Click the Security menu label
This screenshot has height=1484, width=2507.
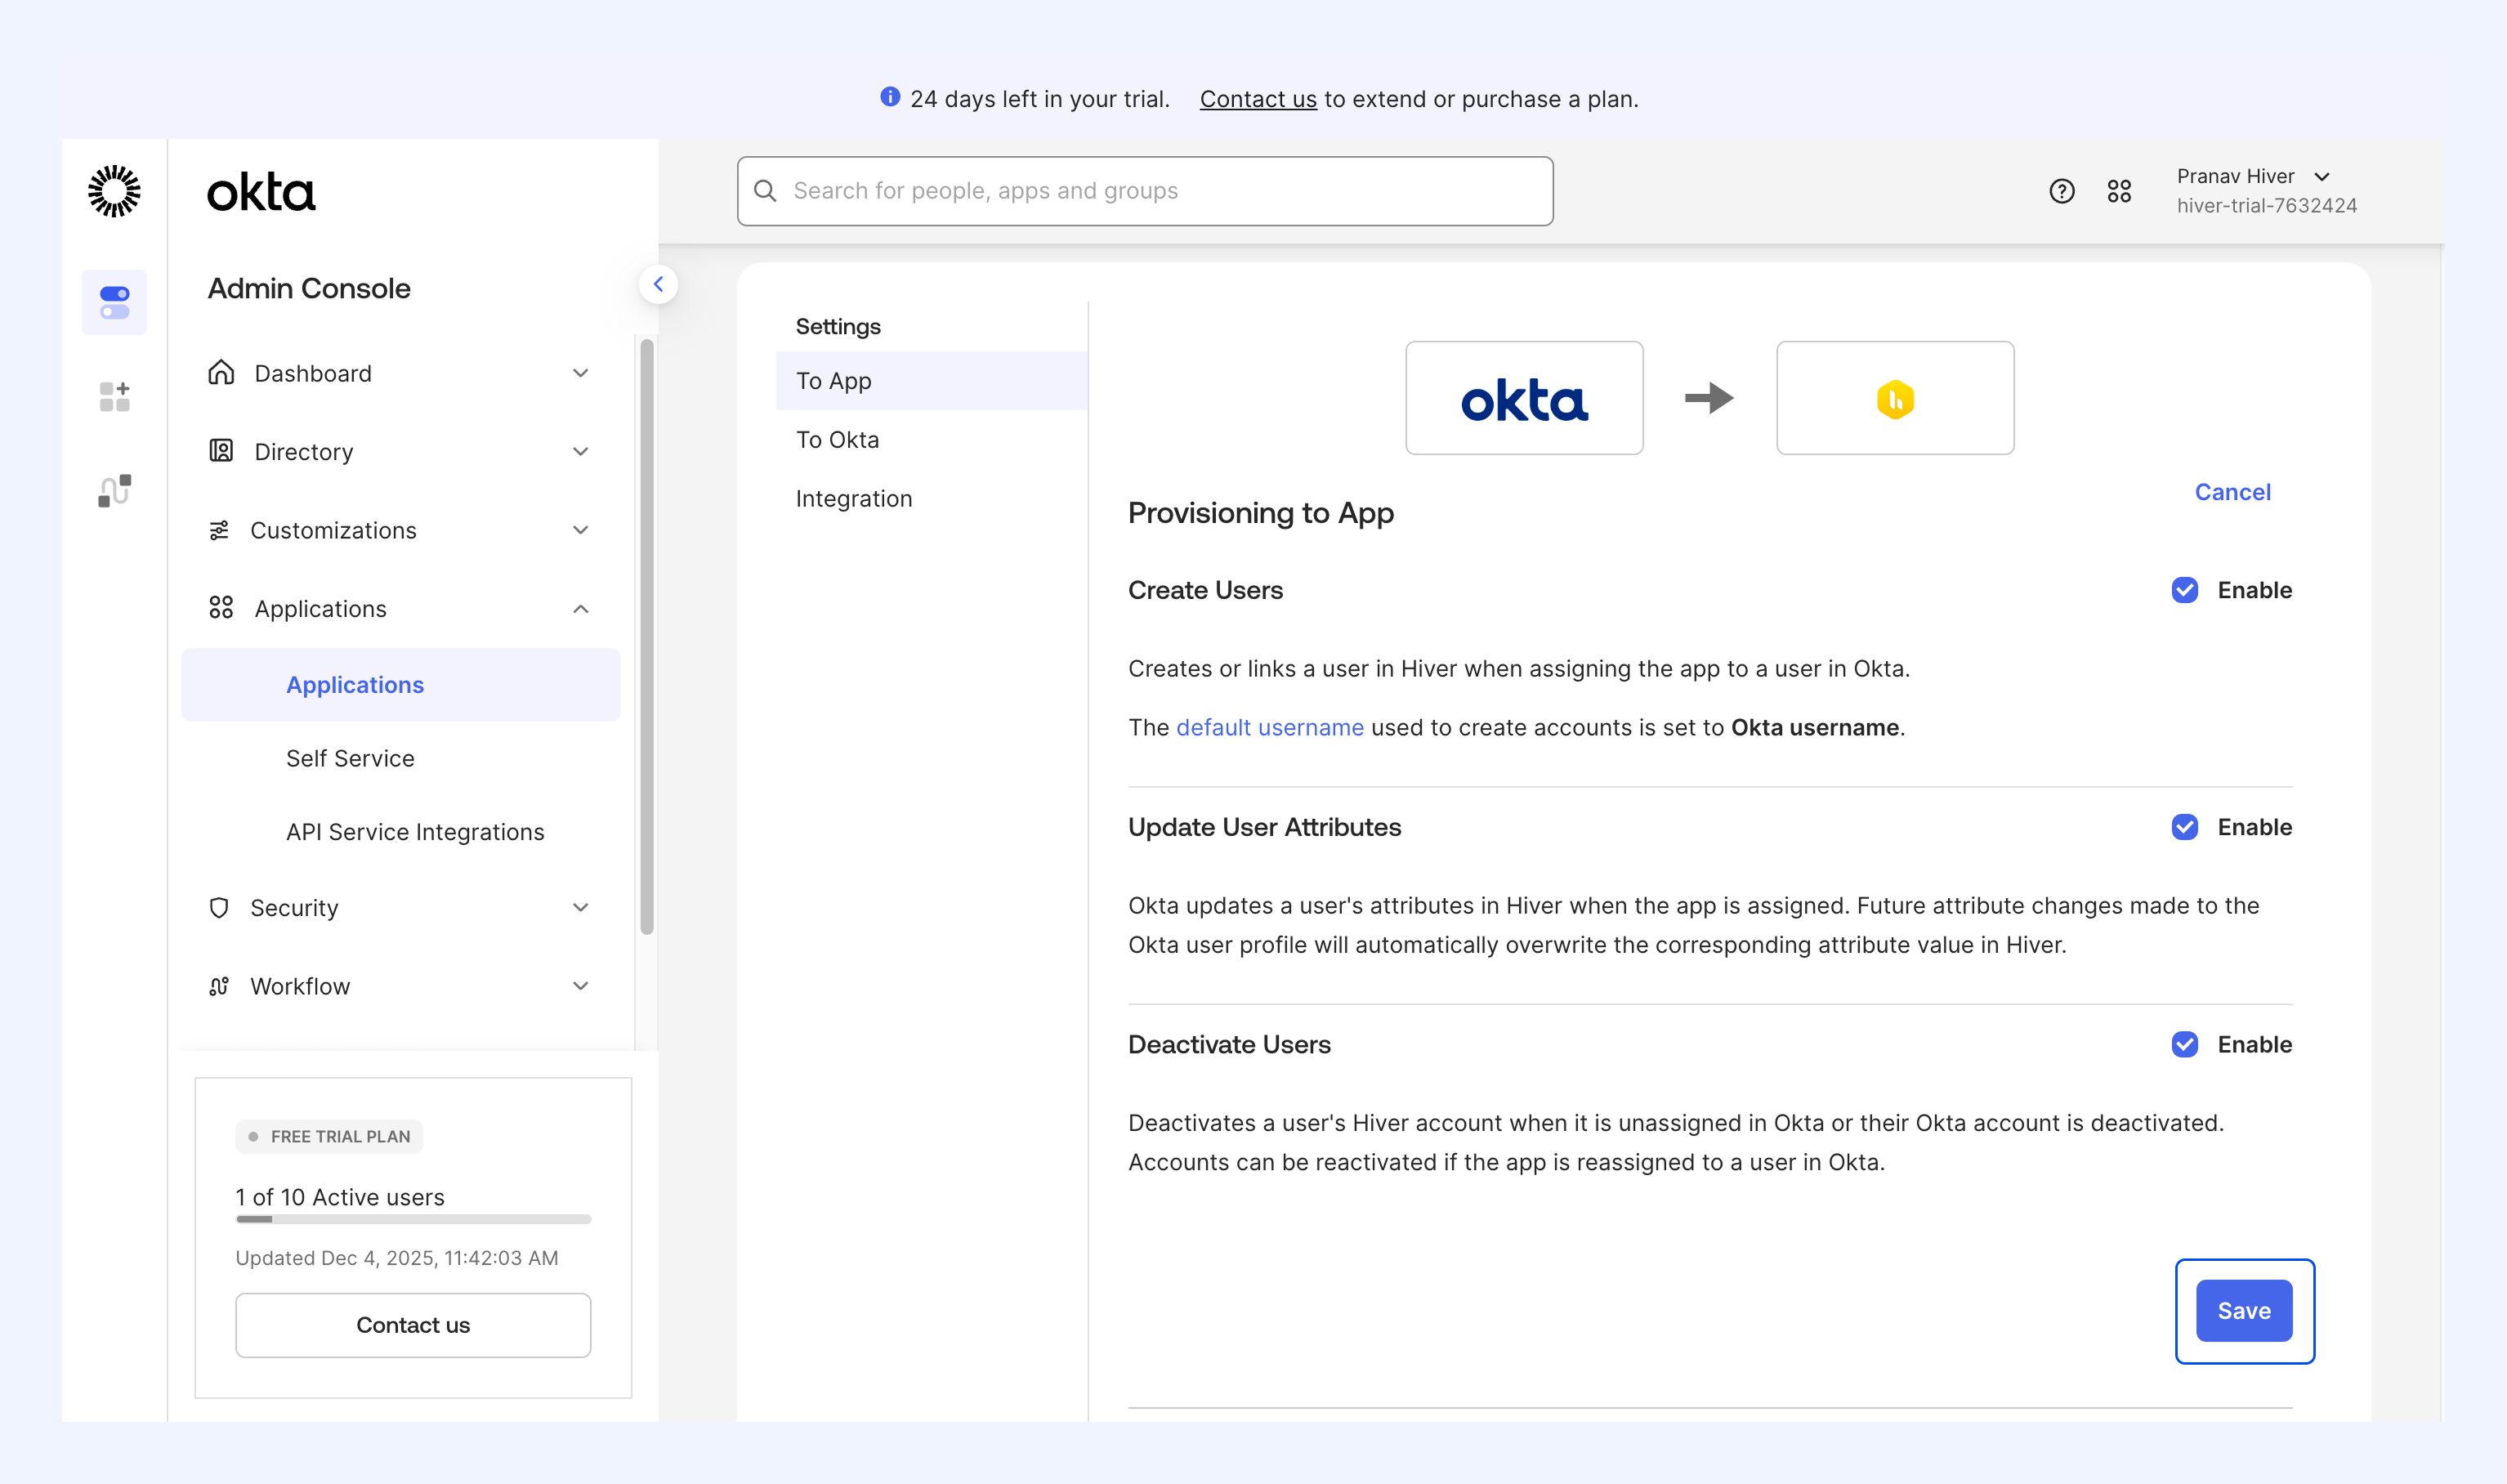294,908
